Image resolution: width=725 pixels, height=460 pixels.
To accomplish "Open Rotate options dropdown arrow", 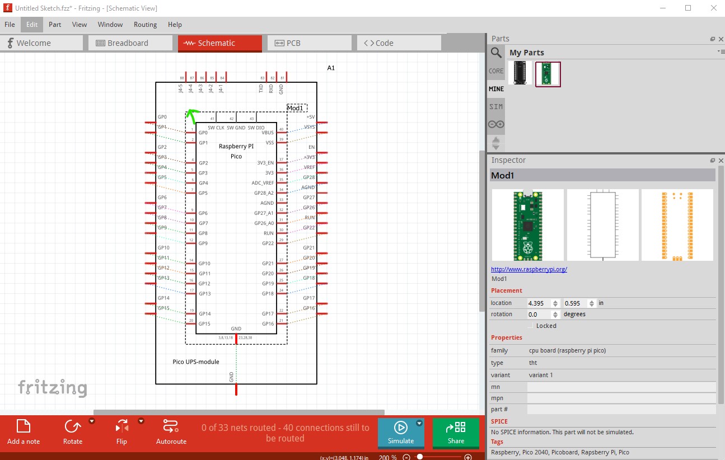I will (x=92, y=421).
